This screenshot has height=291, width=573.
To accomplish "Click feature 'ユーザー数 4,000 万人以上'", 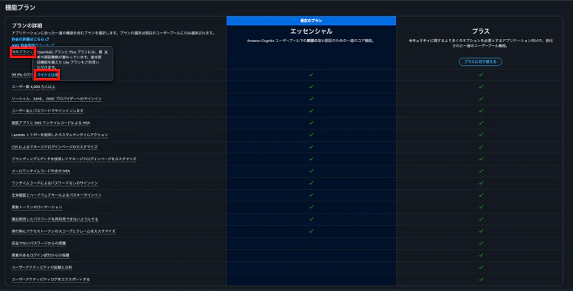I will point(33,87).
